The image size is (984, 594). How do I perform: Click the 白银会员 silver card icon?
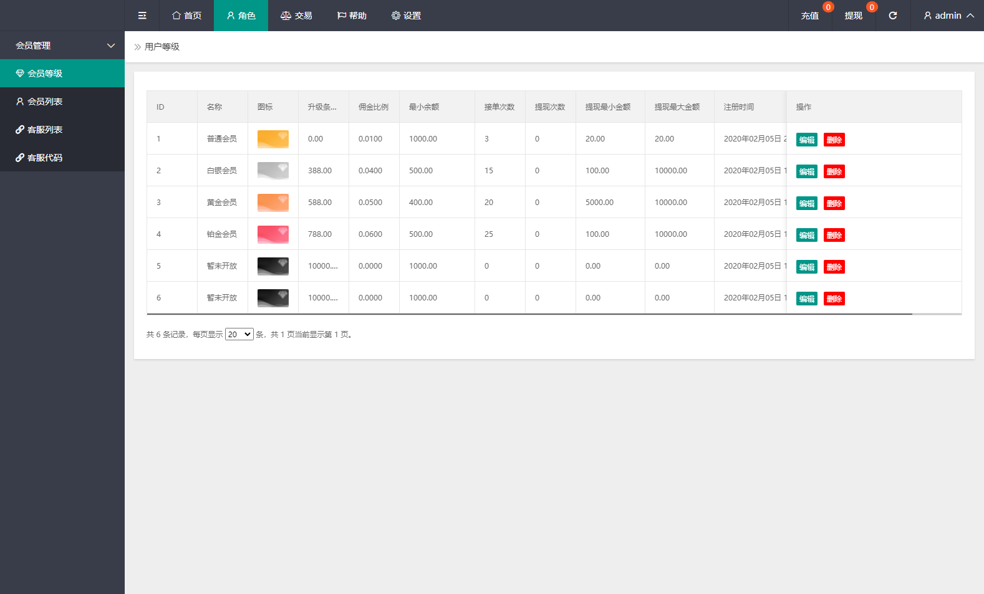[x=273, y=171]
